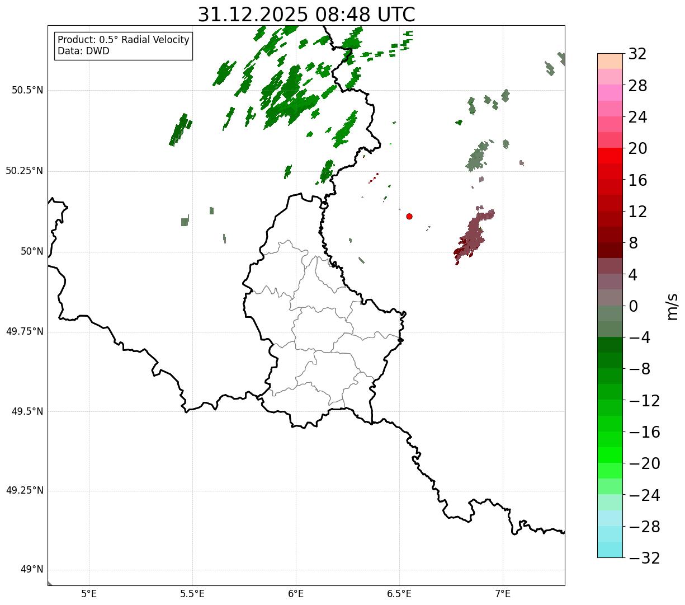Click the 4 colorbar tick label
This screenshot has width=685, height=605.
point(633,275)
